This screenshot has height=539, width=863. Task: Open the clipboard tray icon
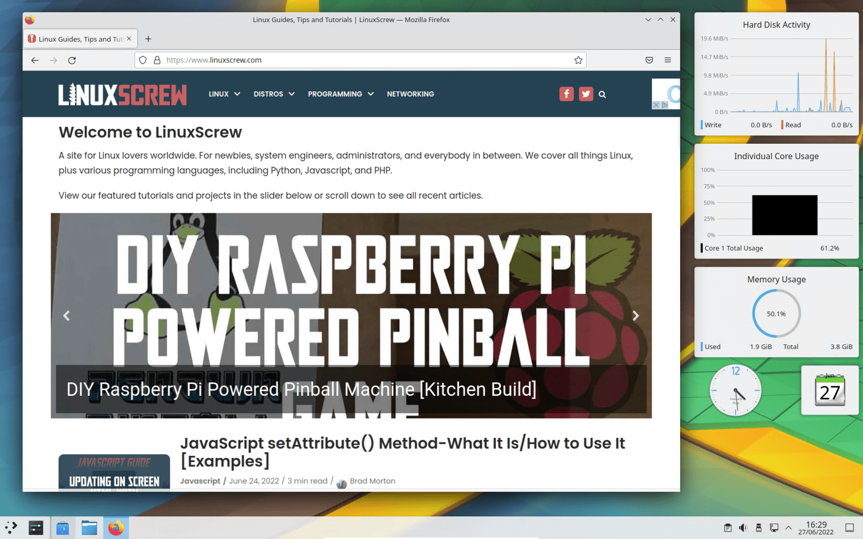tap(728, 528)
